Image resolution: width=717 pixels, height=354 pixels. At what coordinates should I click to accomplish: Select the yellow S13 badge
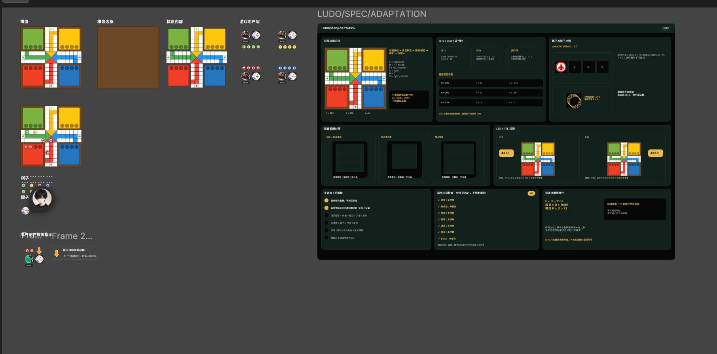coord(531,193)
